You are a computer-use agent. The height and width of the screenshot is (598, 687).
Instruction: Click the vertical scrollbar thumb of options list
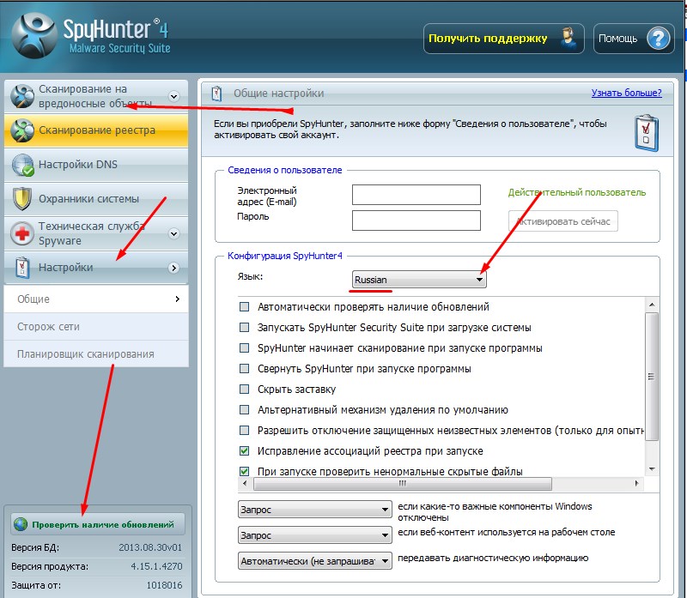[x=652, y=376]
